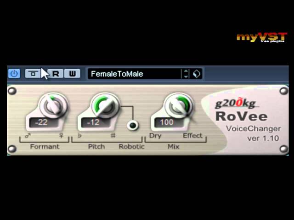Click the female symbol under Formant

coord(61,136)
